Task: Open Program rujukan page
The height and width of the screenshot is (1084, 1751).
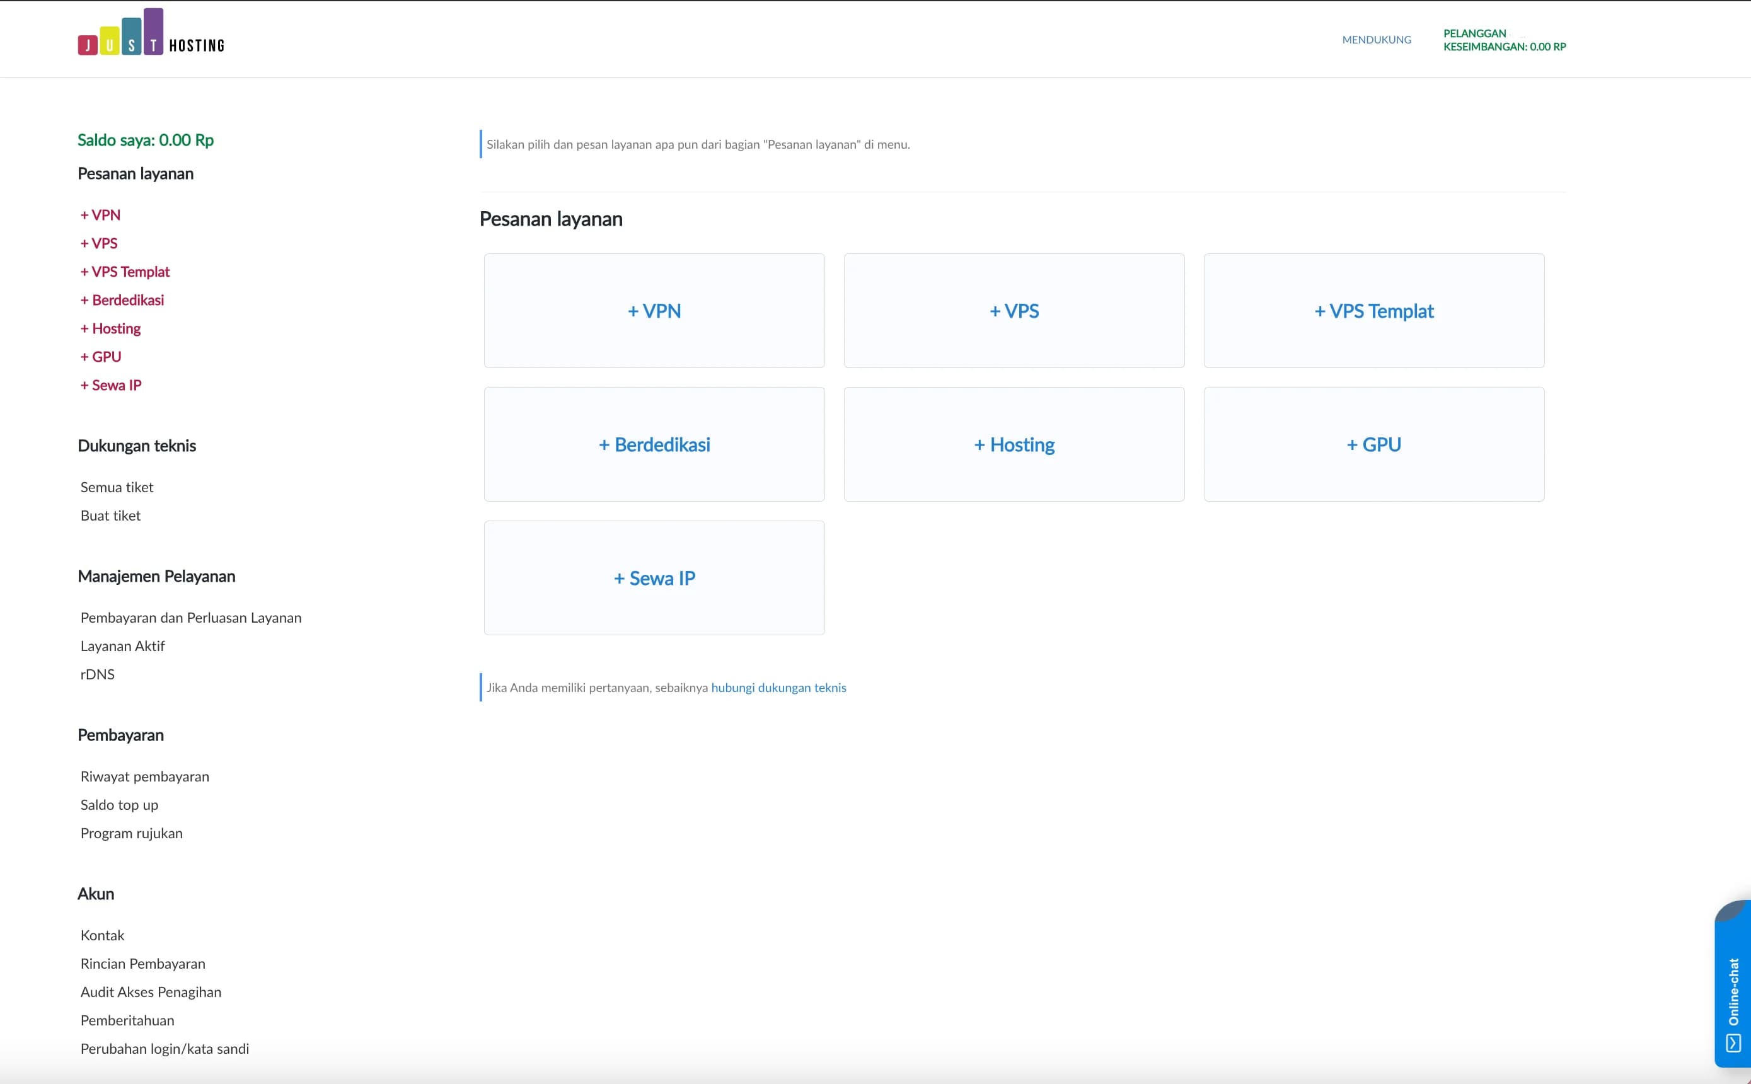Action: (x=131, y=833)
